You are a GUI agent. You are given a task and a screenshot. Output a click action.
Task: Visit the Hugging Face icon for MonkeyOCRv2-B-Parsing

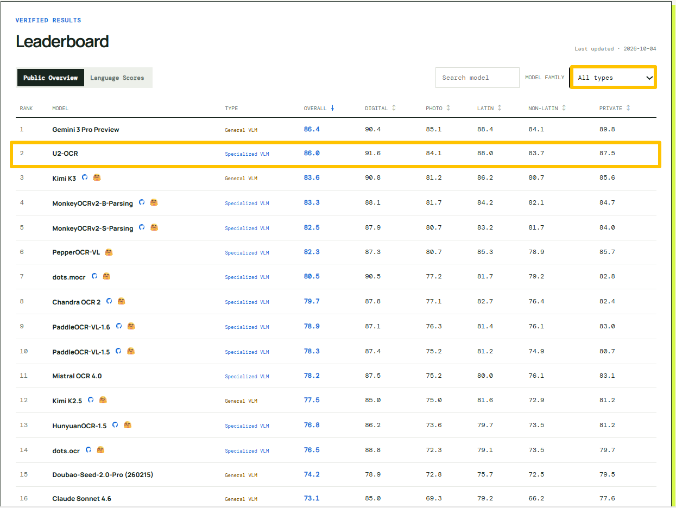click(x=154, y=202)
